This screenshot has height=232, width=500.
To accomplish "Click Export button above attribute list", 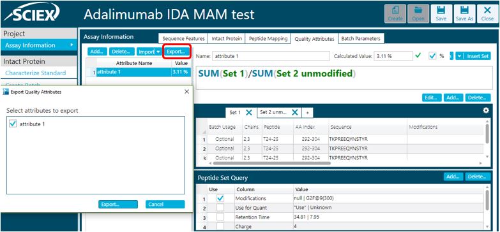I will pyautogui.click(x=177, y=52).
